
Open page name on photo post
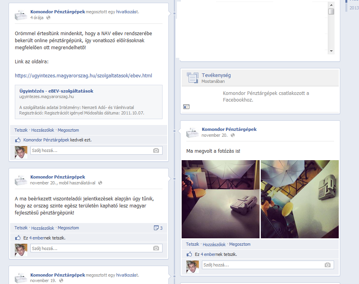[x=229, y=129]
